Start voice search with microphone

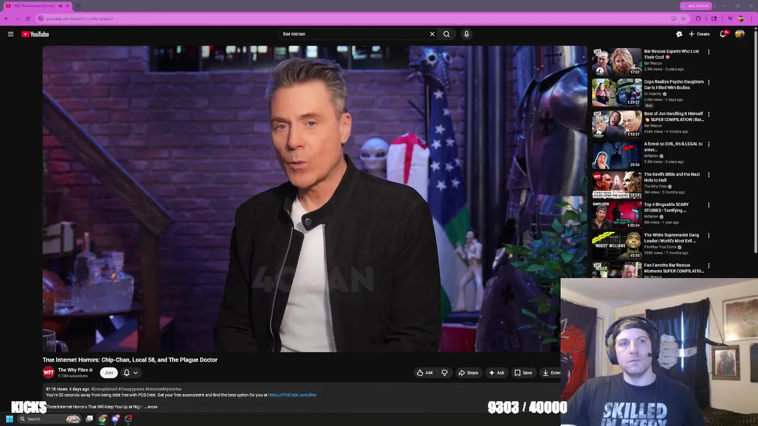pyautogui.click(x=467, y=34)
